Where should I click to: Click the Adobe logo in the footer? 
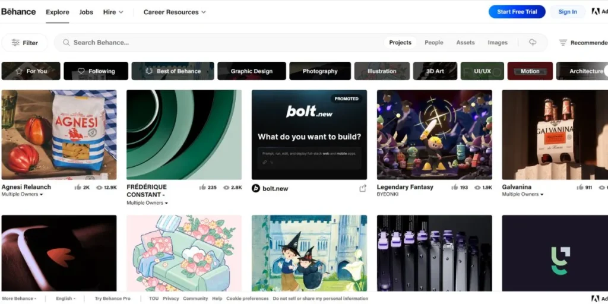595,299
